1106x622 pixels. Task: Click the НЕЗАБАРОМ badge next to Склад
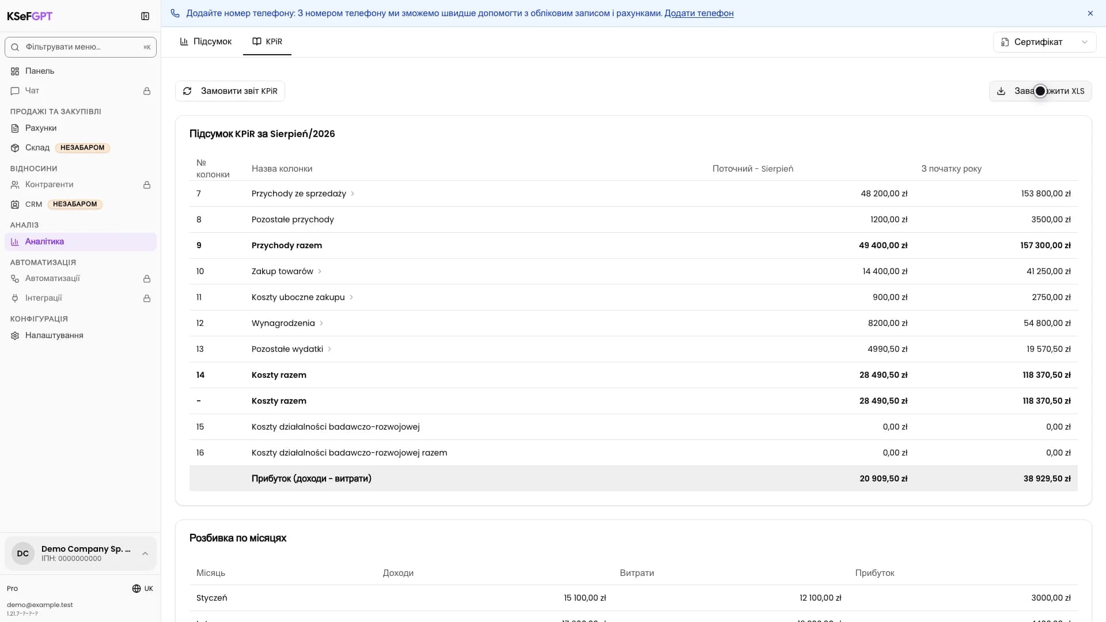[x=82, y=148]
